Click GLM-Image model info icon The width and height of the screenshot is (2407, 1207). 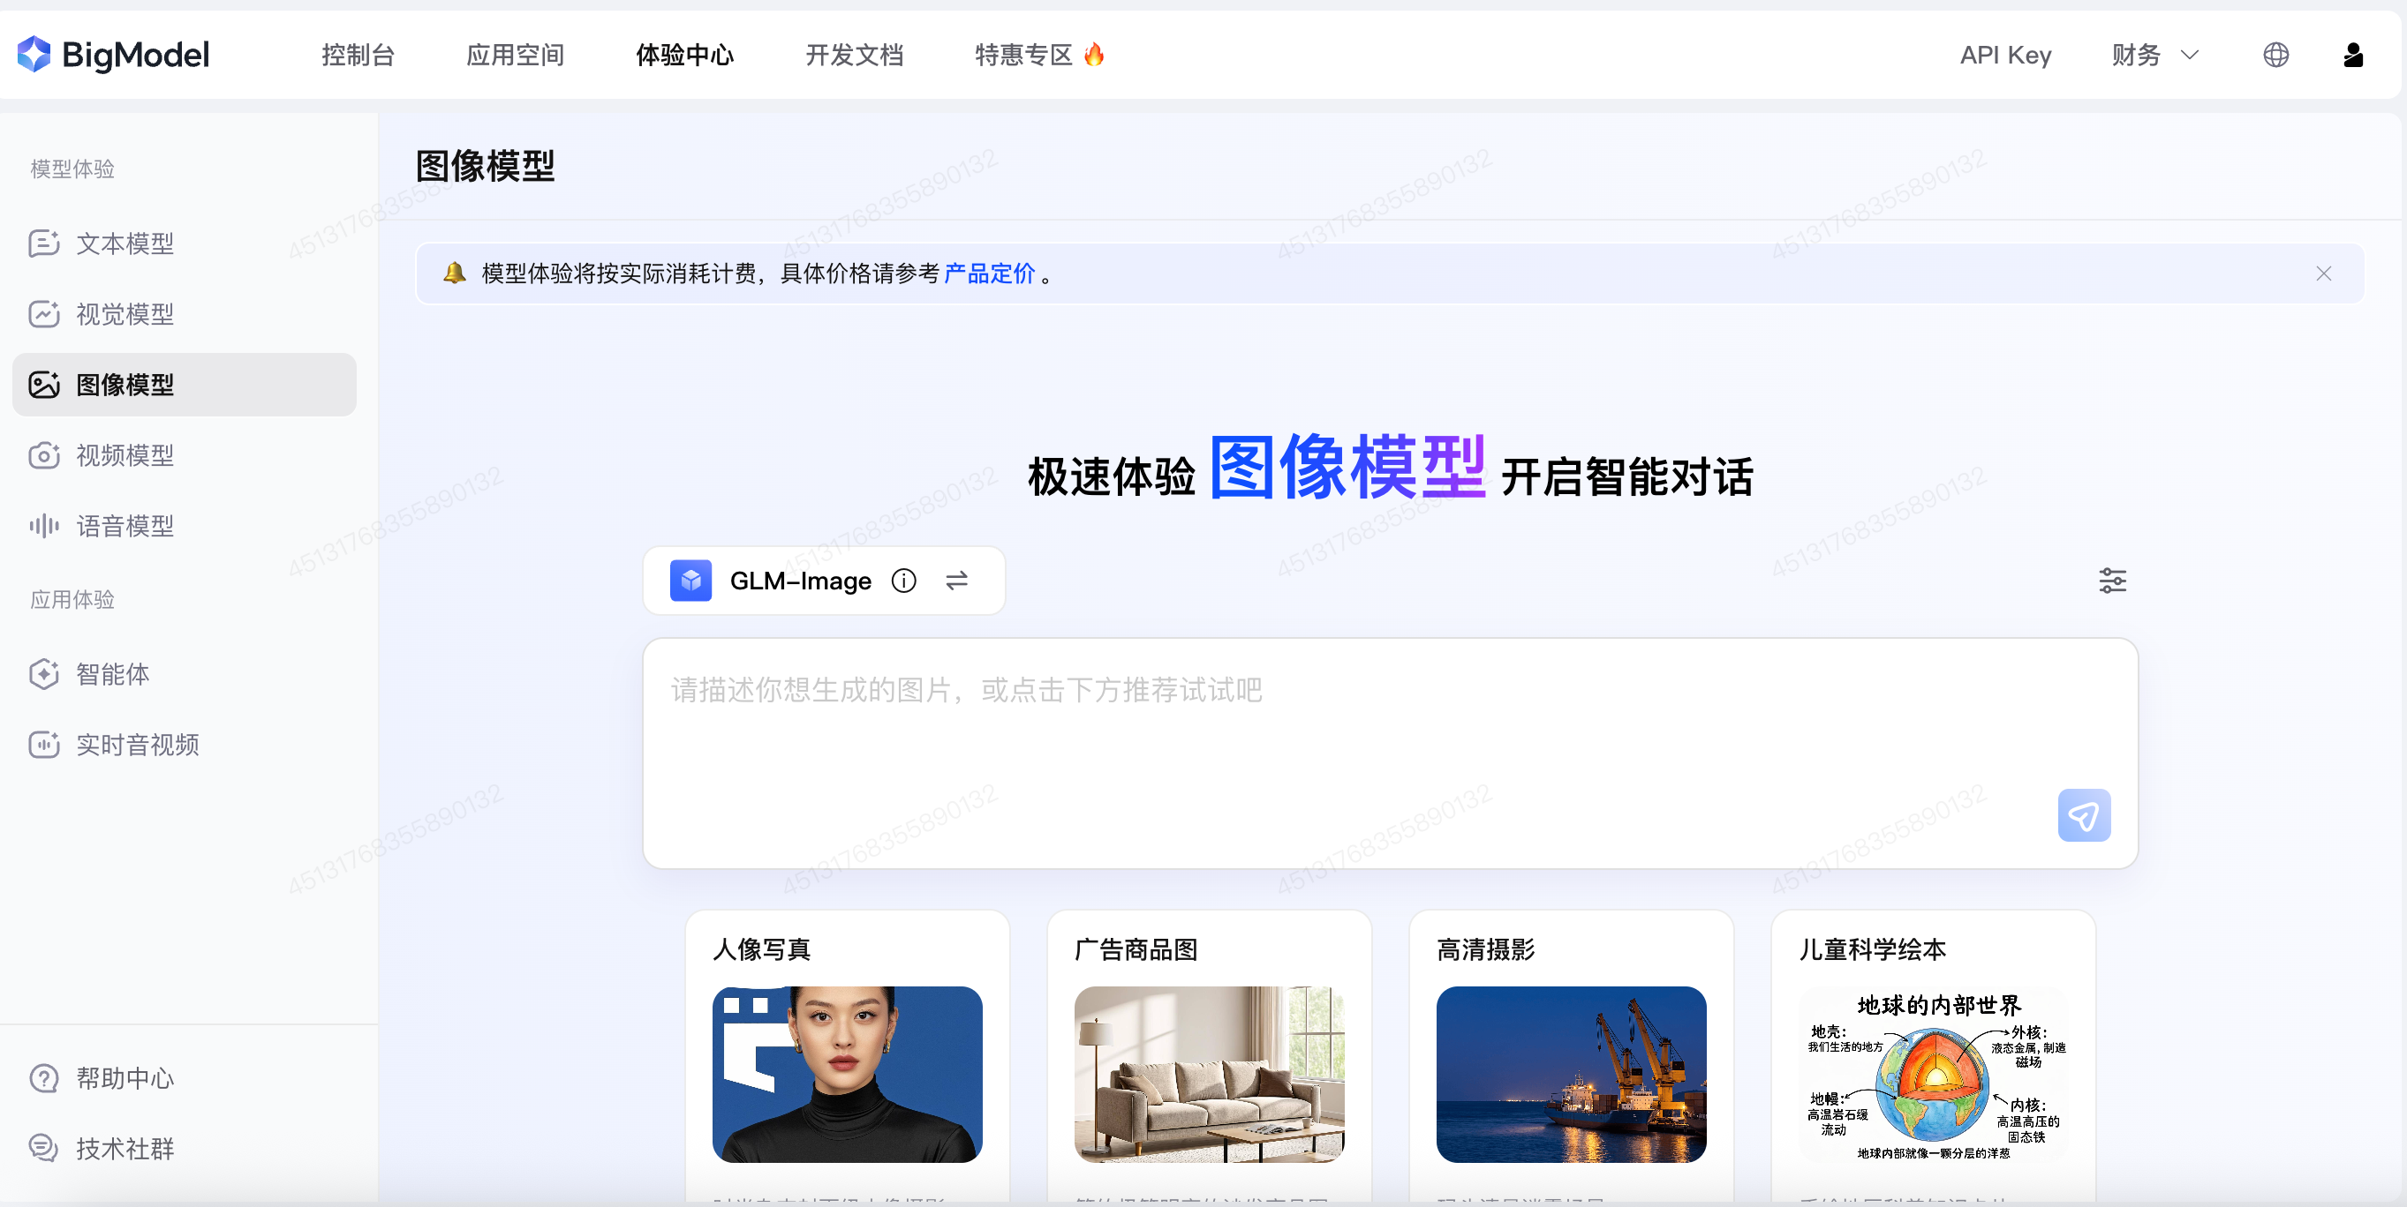pos(902,581)
